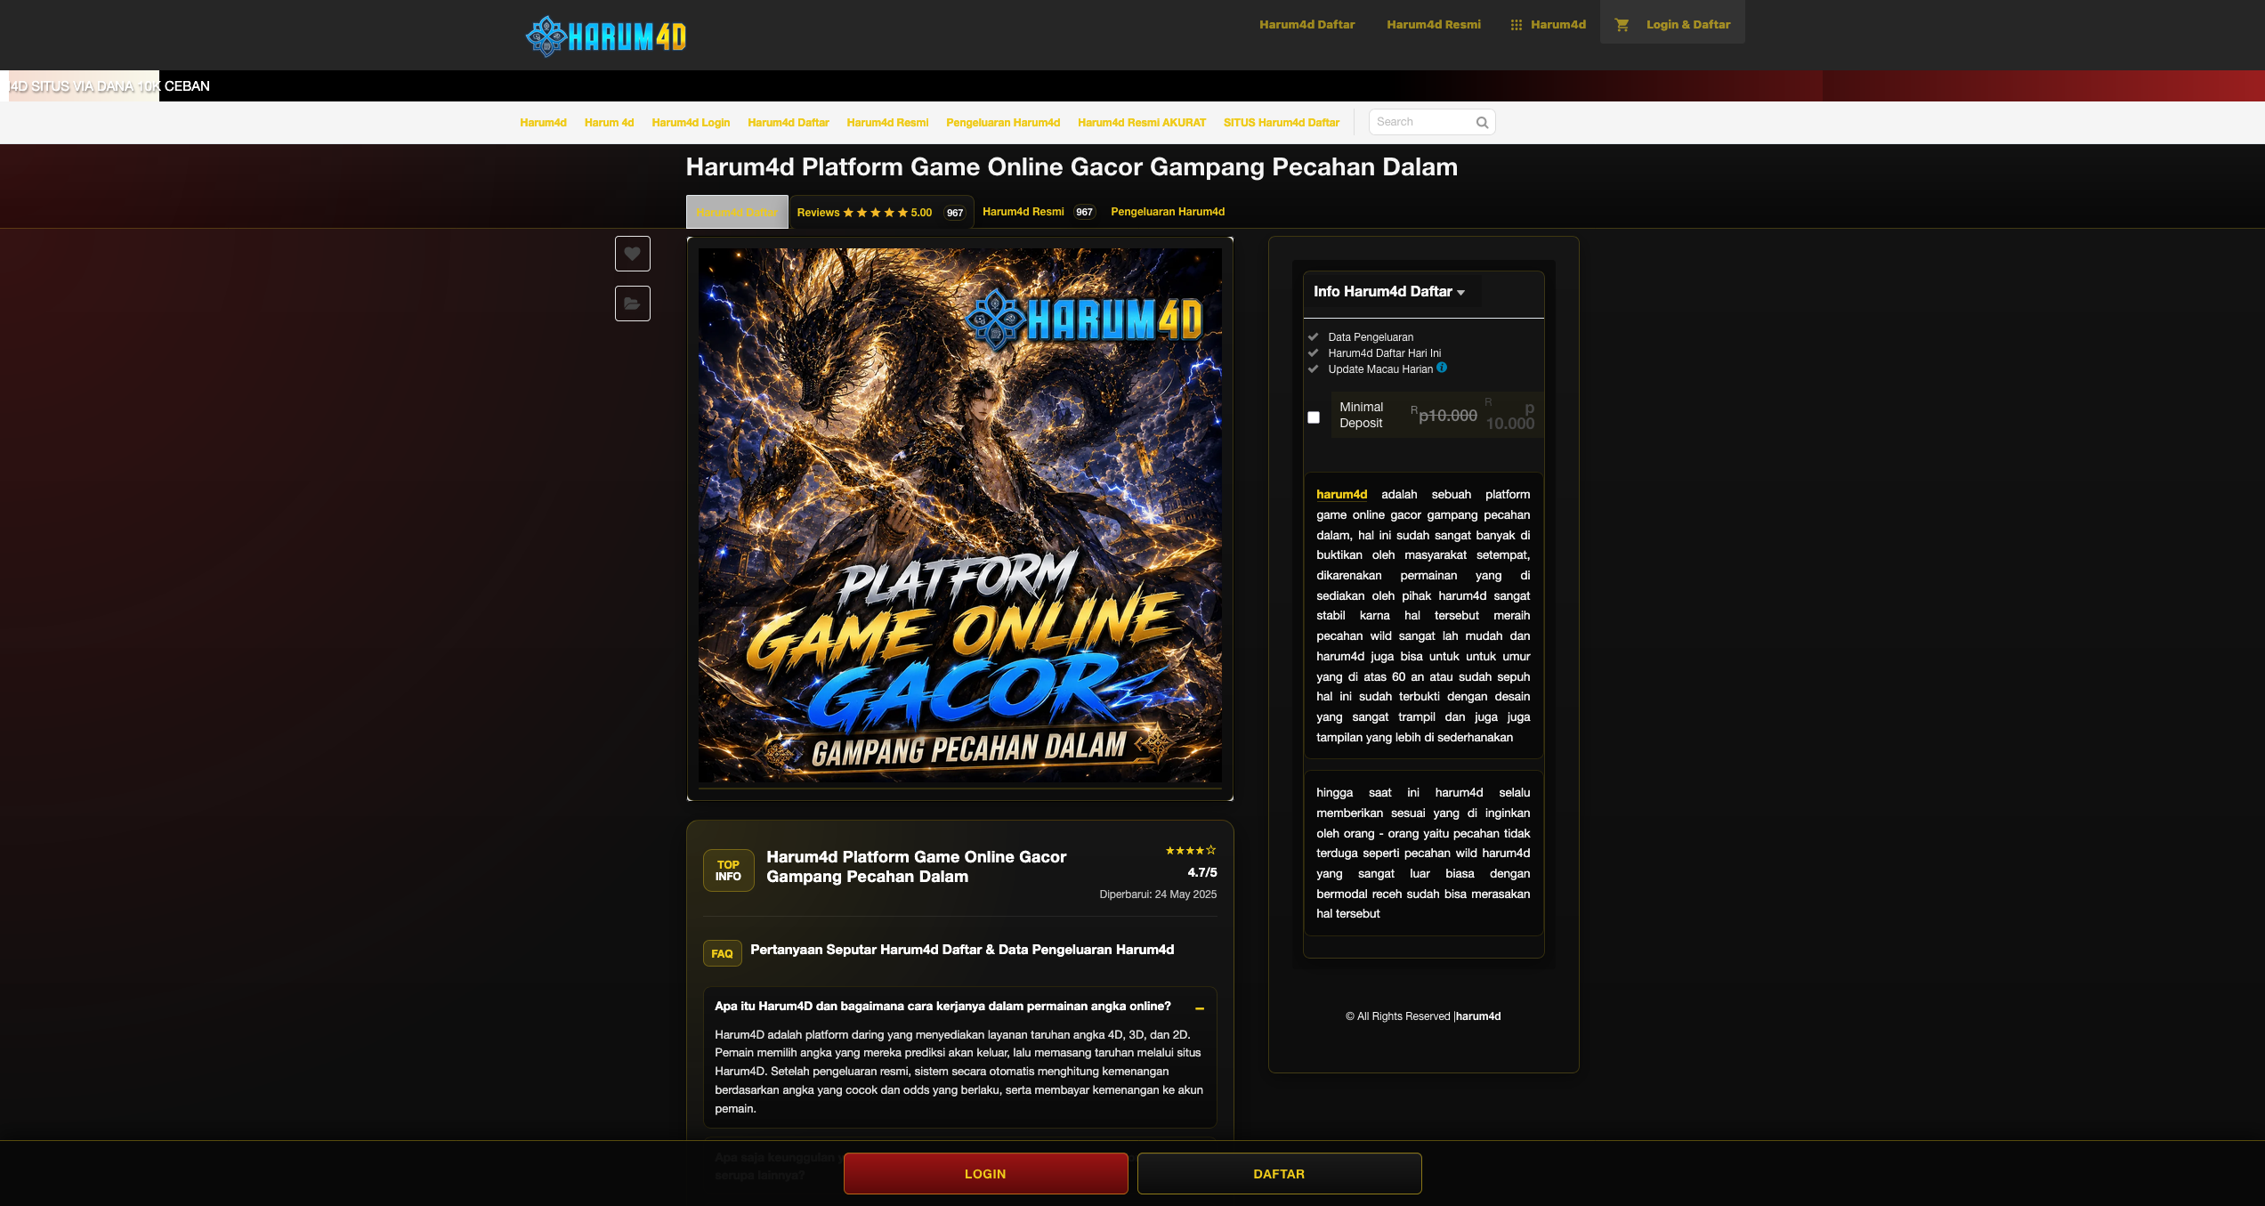Click the page title heading text
Viewport: 2265px width, 1206px height.
1072,167
